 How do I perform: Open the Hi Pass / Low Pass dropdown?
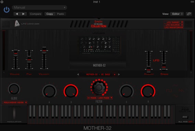pyautogui.click(x=100, y=98)
